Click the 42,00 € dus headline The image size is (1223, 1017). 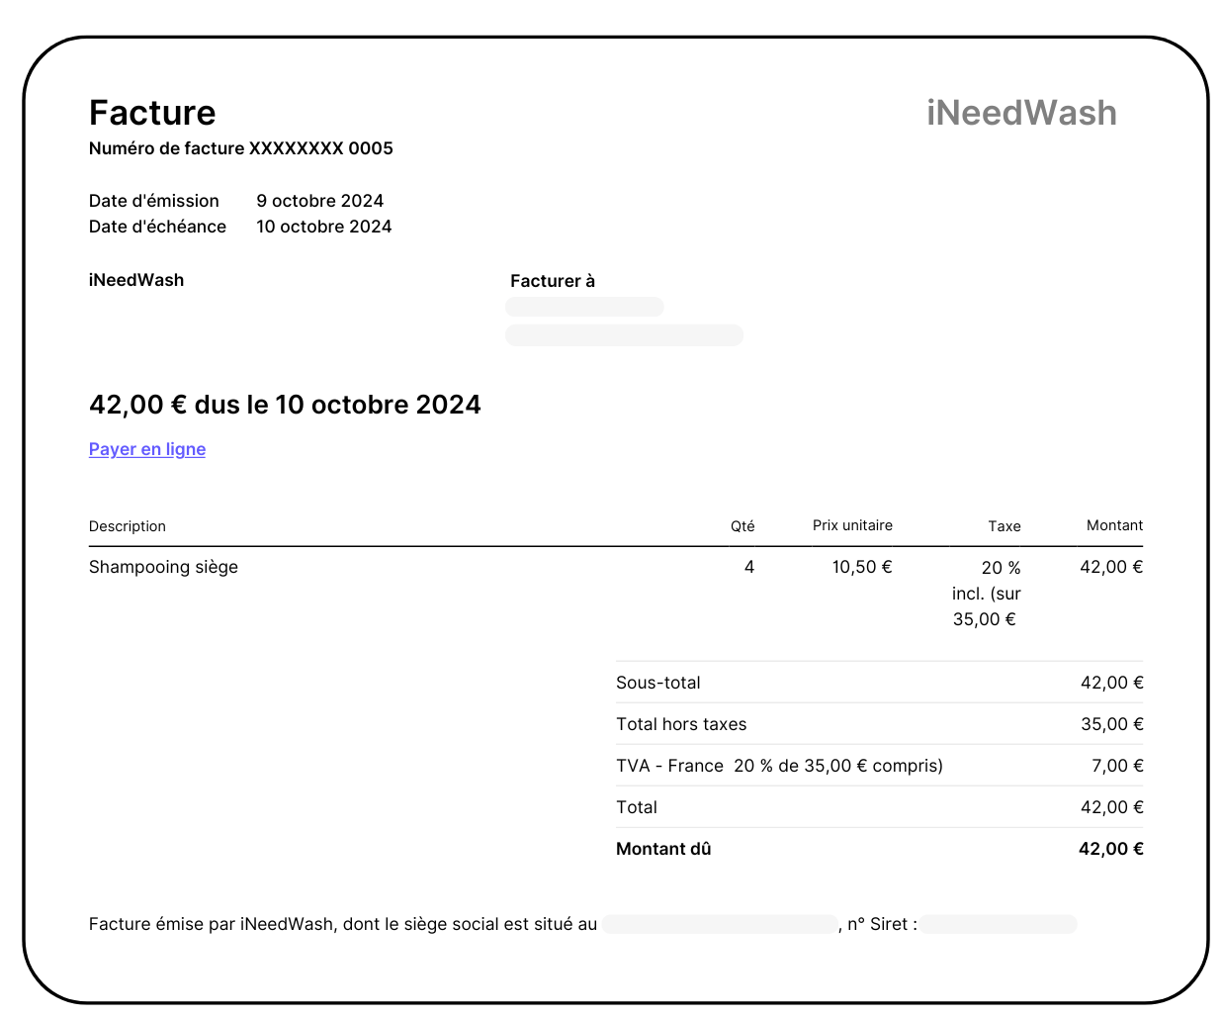coord(285,405)
